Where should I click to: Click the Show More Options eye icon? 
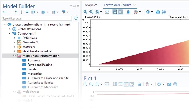click(x=27, y=12)
